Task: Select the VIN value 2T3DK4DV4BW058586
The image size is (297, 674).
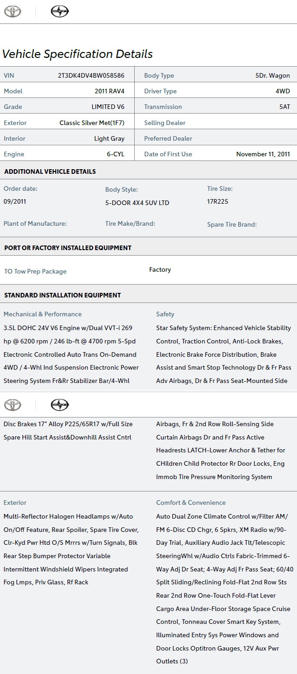Action: point(91,75)
